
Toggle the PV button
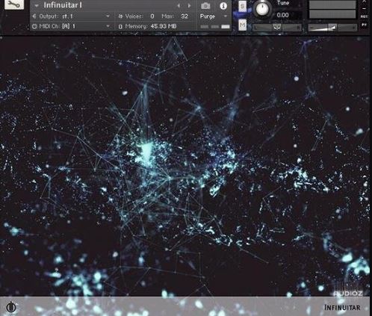pyautogui.click(x=365, y=25)
